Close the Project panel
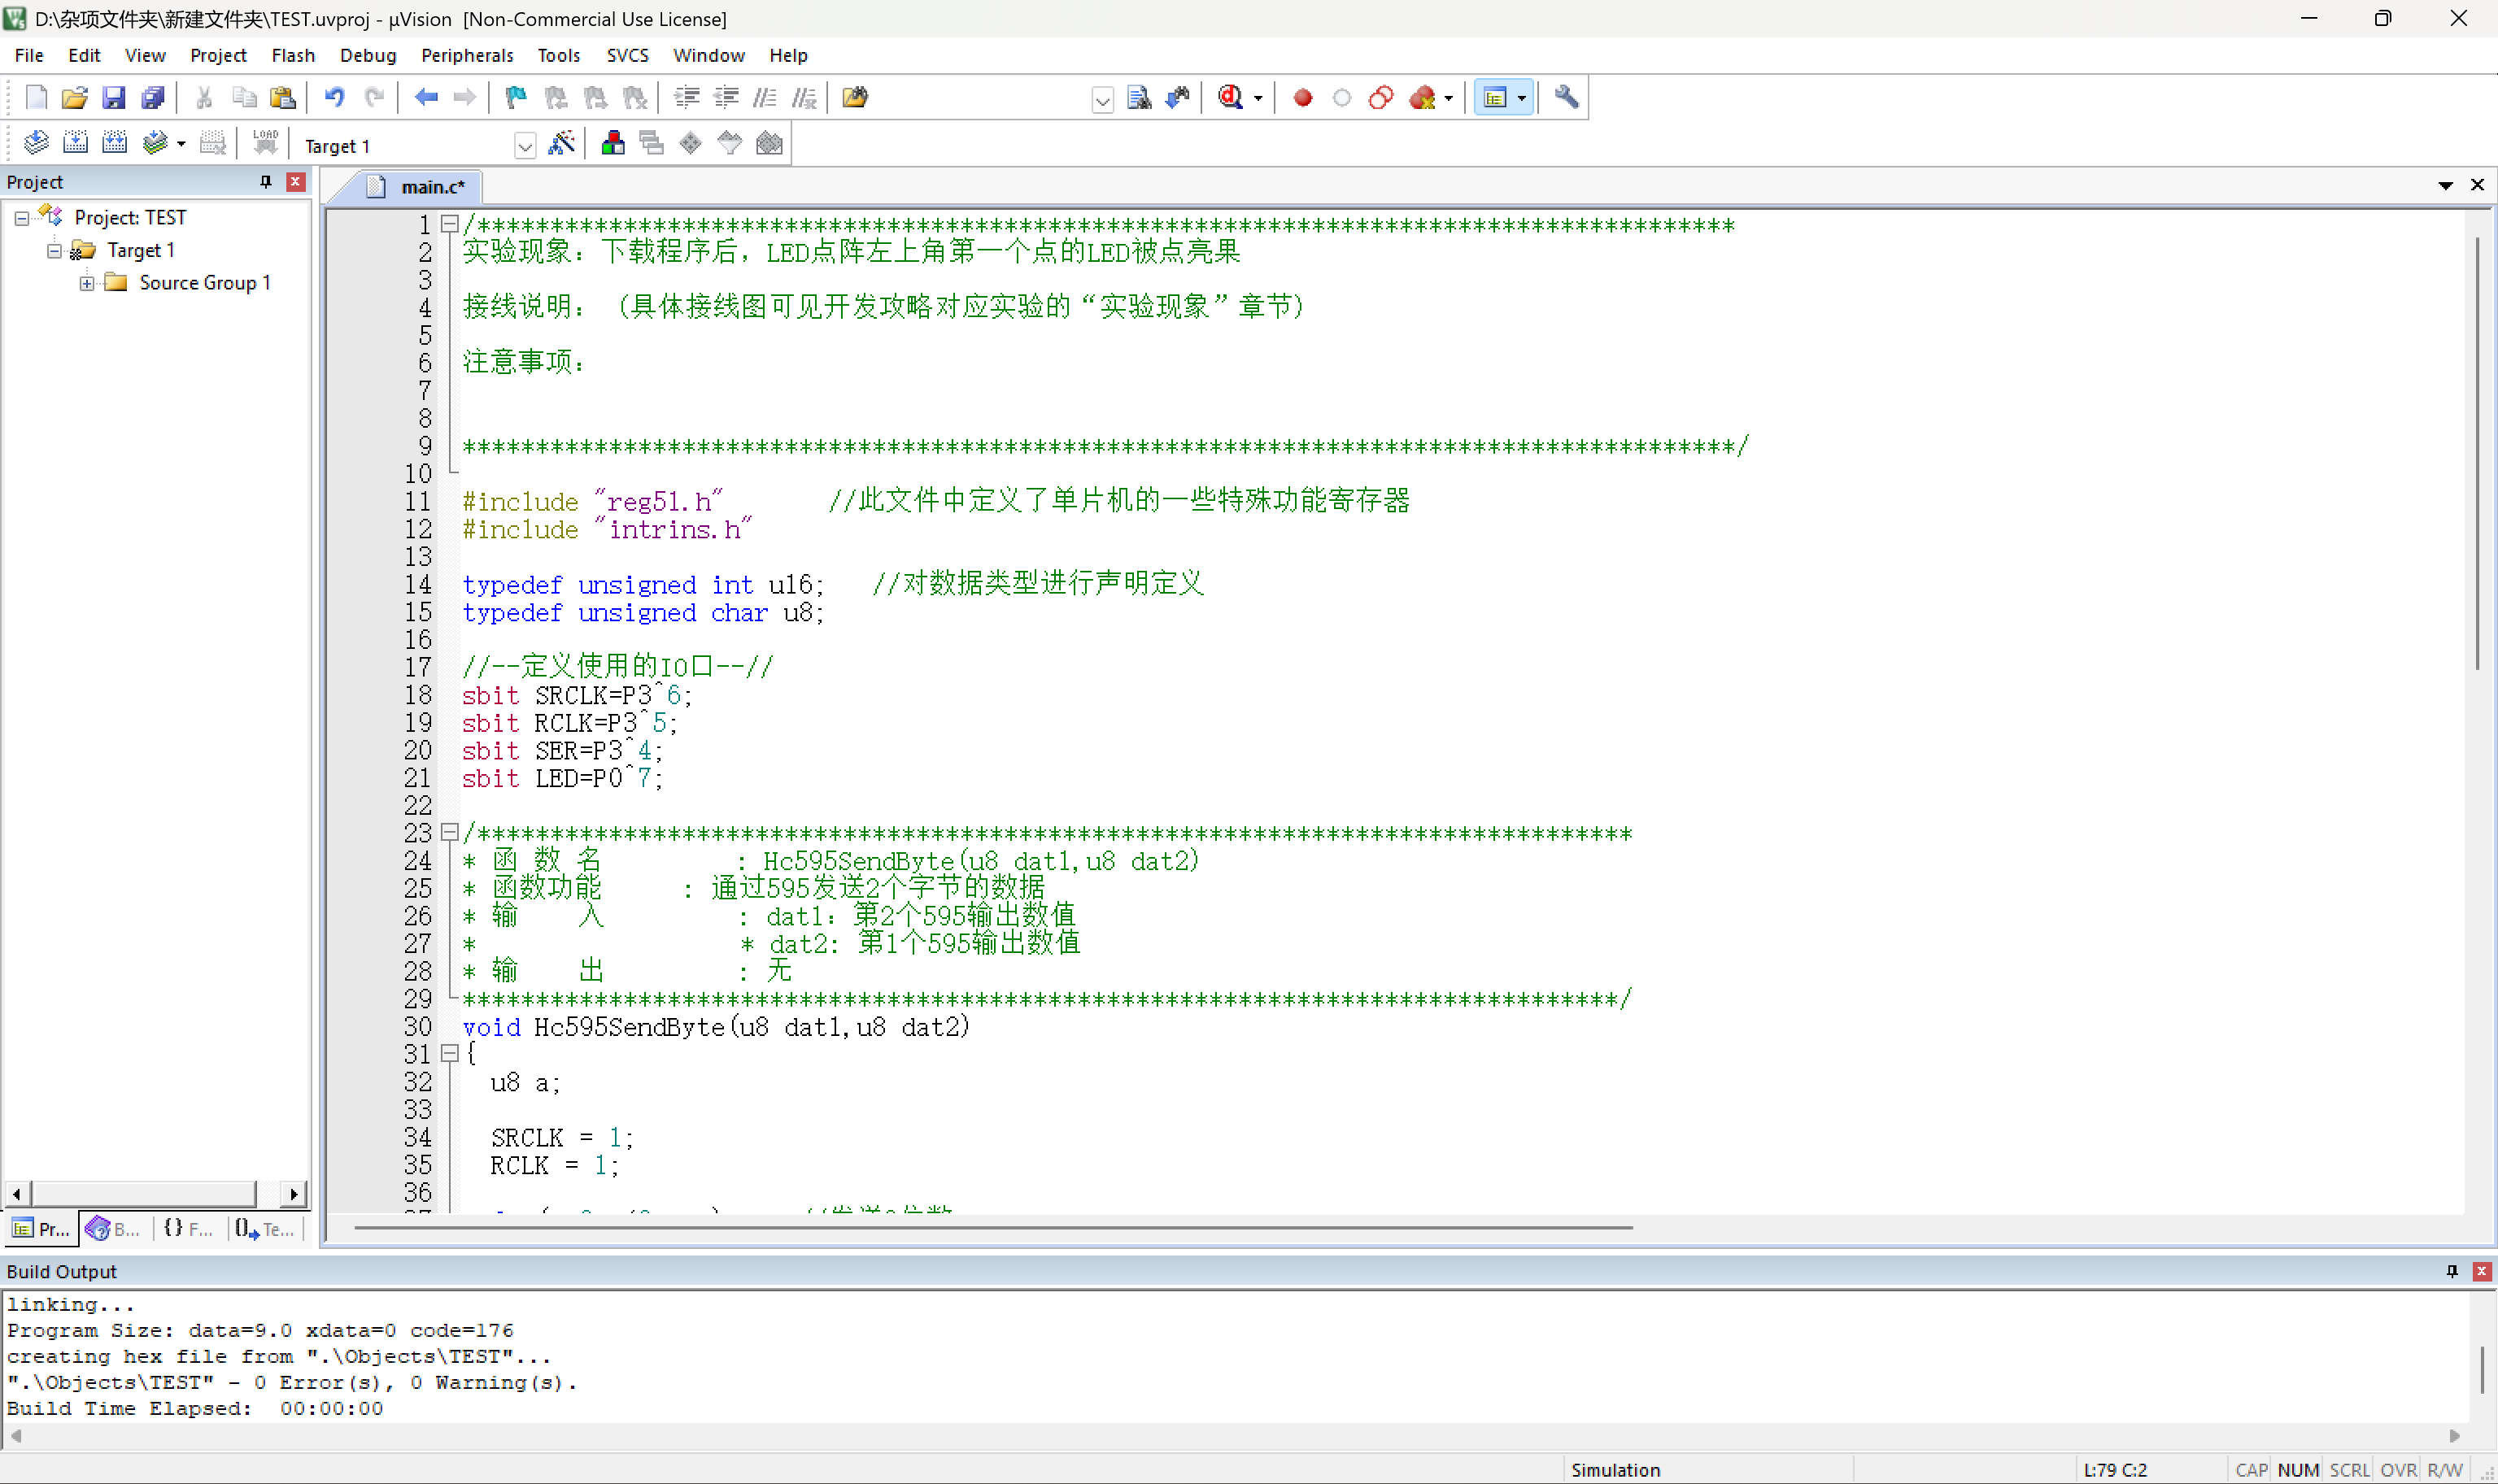The height and width of the screenshot is (1484, 2498). (x=295, y=181)
